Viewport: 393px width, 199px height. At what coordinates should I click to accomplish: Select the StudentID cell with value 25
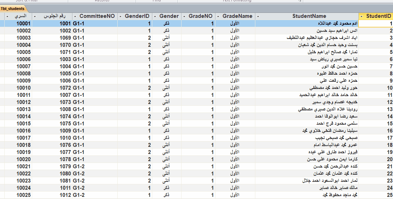(375, 195)
